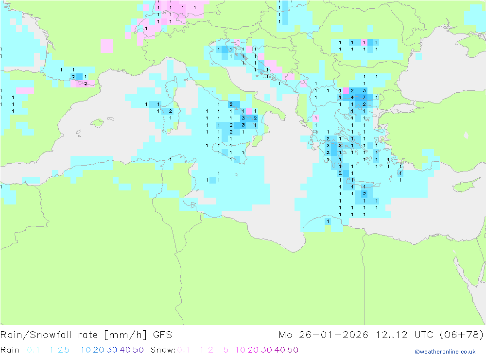The width and height of the screenshot is (486, 356).
Task: Click the map cell showing rain value 7
Action: coord(364,97)
